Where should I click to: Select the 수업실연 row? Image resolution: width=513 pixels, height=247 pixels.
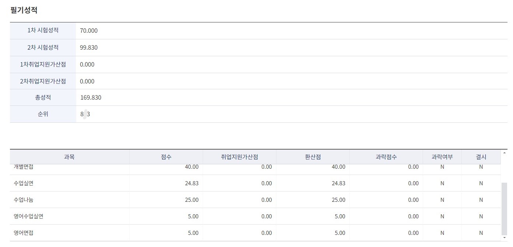(24, 183)
